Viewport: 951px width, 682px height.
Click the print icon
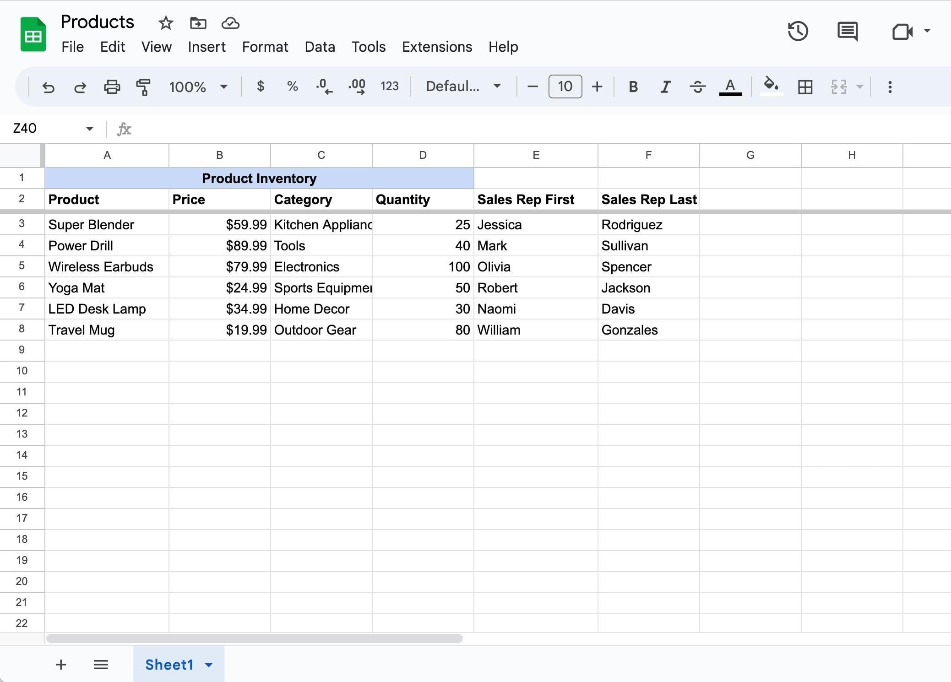pyautogui.click(x=112, y=87)
